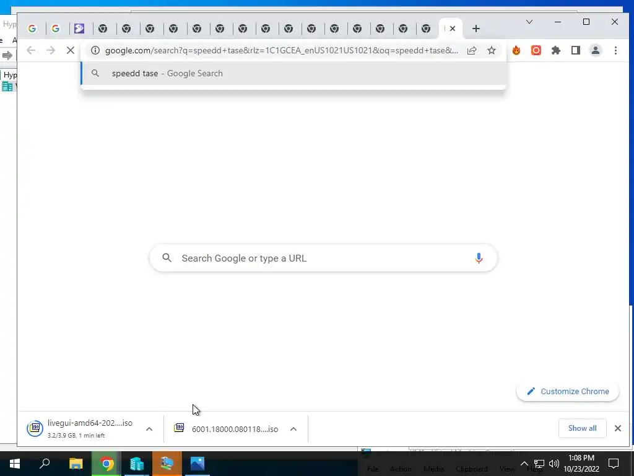Screen dimensions: 634x476
Task: Open Windows taskbar search
Action: pyautogui.click(x=45, y=464)
